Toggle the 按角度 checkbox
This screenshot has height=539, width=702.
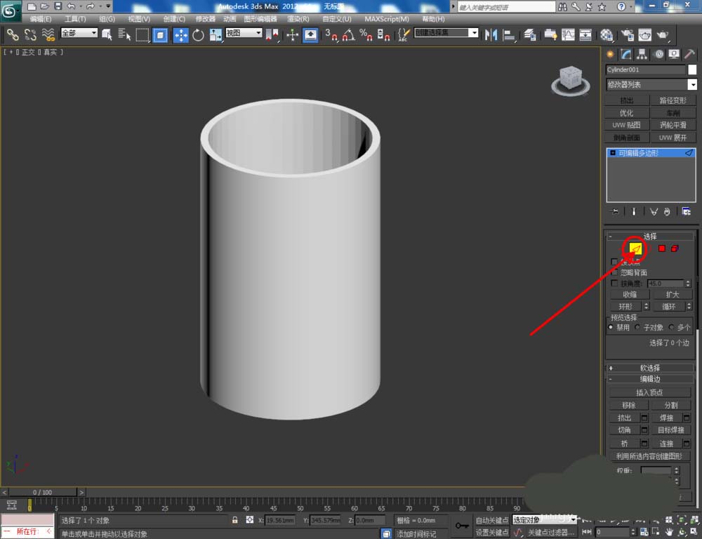pyautogui.click(x=615, y=284)
